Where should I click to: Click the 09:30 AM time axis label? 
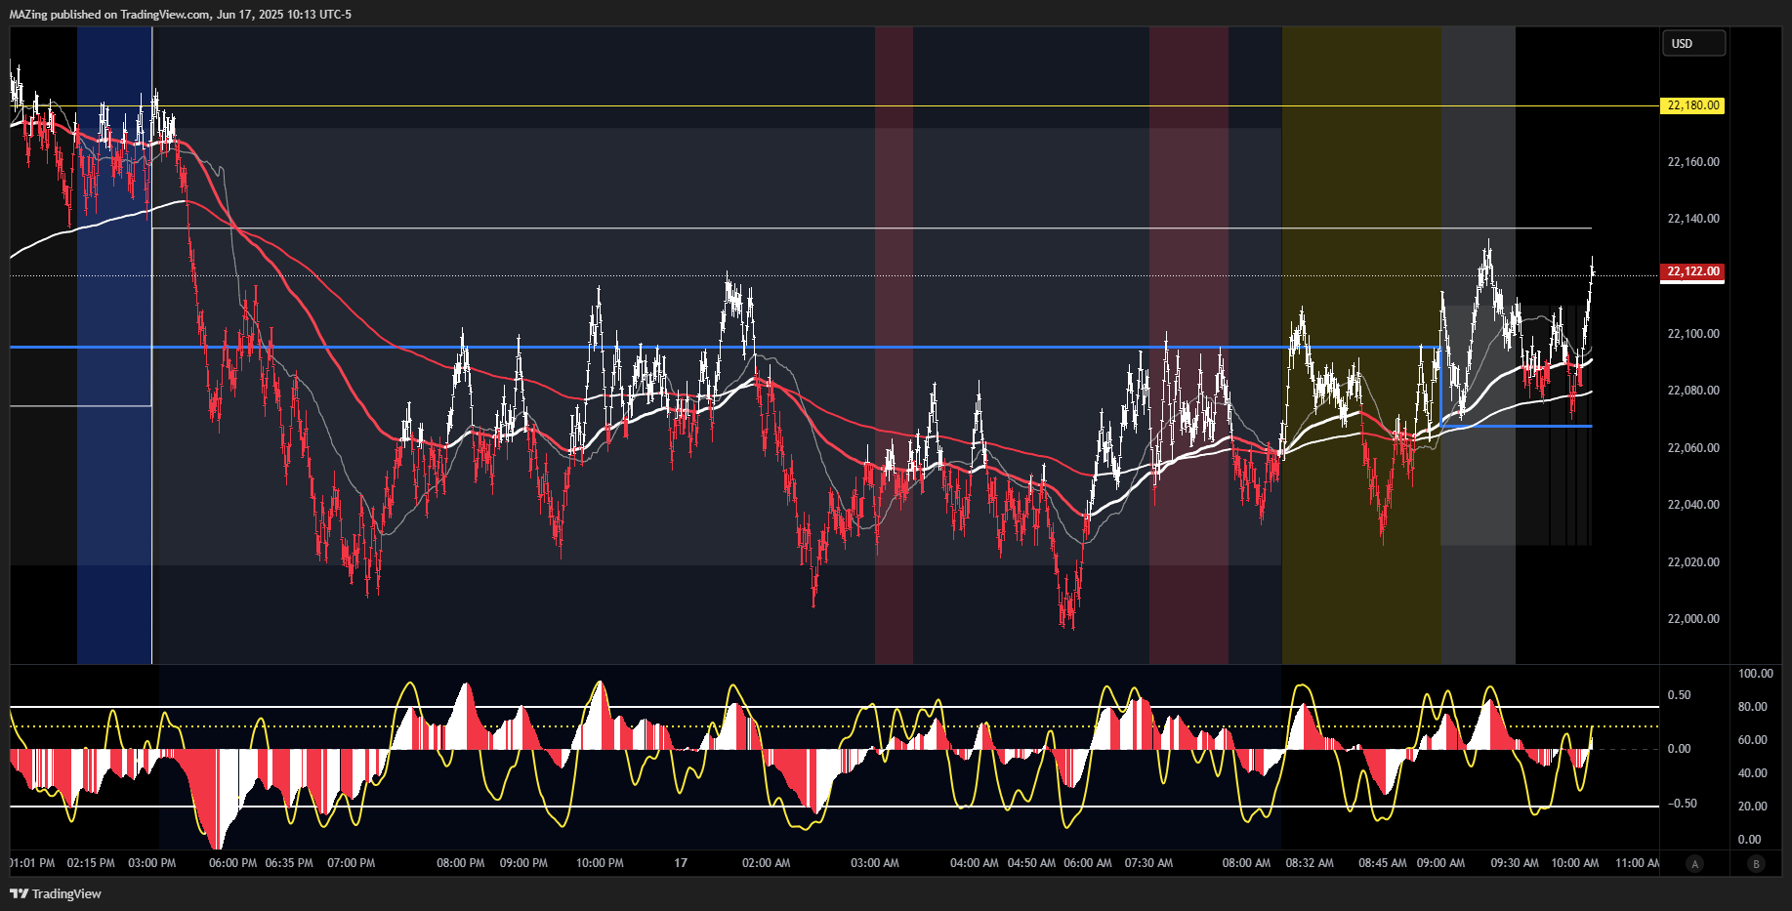click(1514, 863)
